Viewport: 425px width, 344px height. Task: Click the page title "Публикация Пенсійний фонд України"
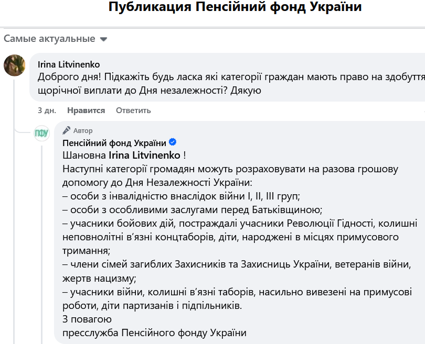pos(235,7)
